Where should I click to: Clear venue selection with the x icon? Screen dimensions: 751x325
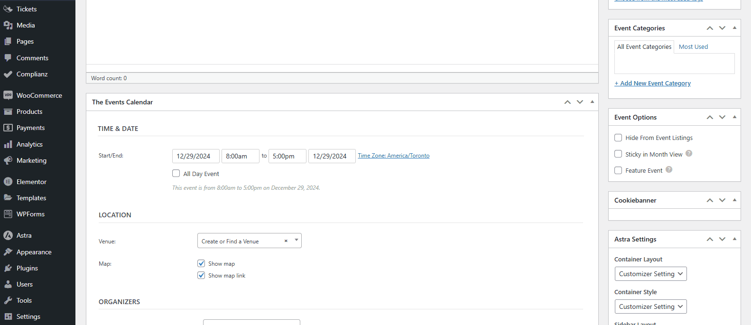pos(286,241)
